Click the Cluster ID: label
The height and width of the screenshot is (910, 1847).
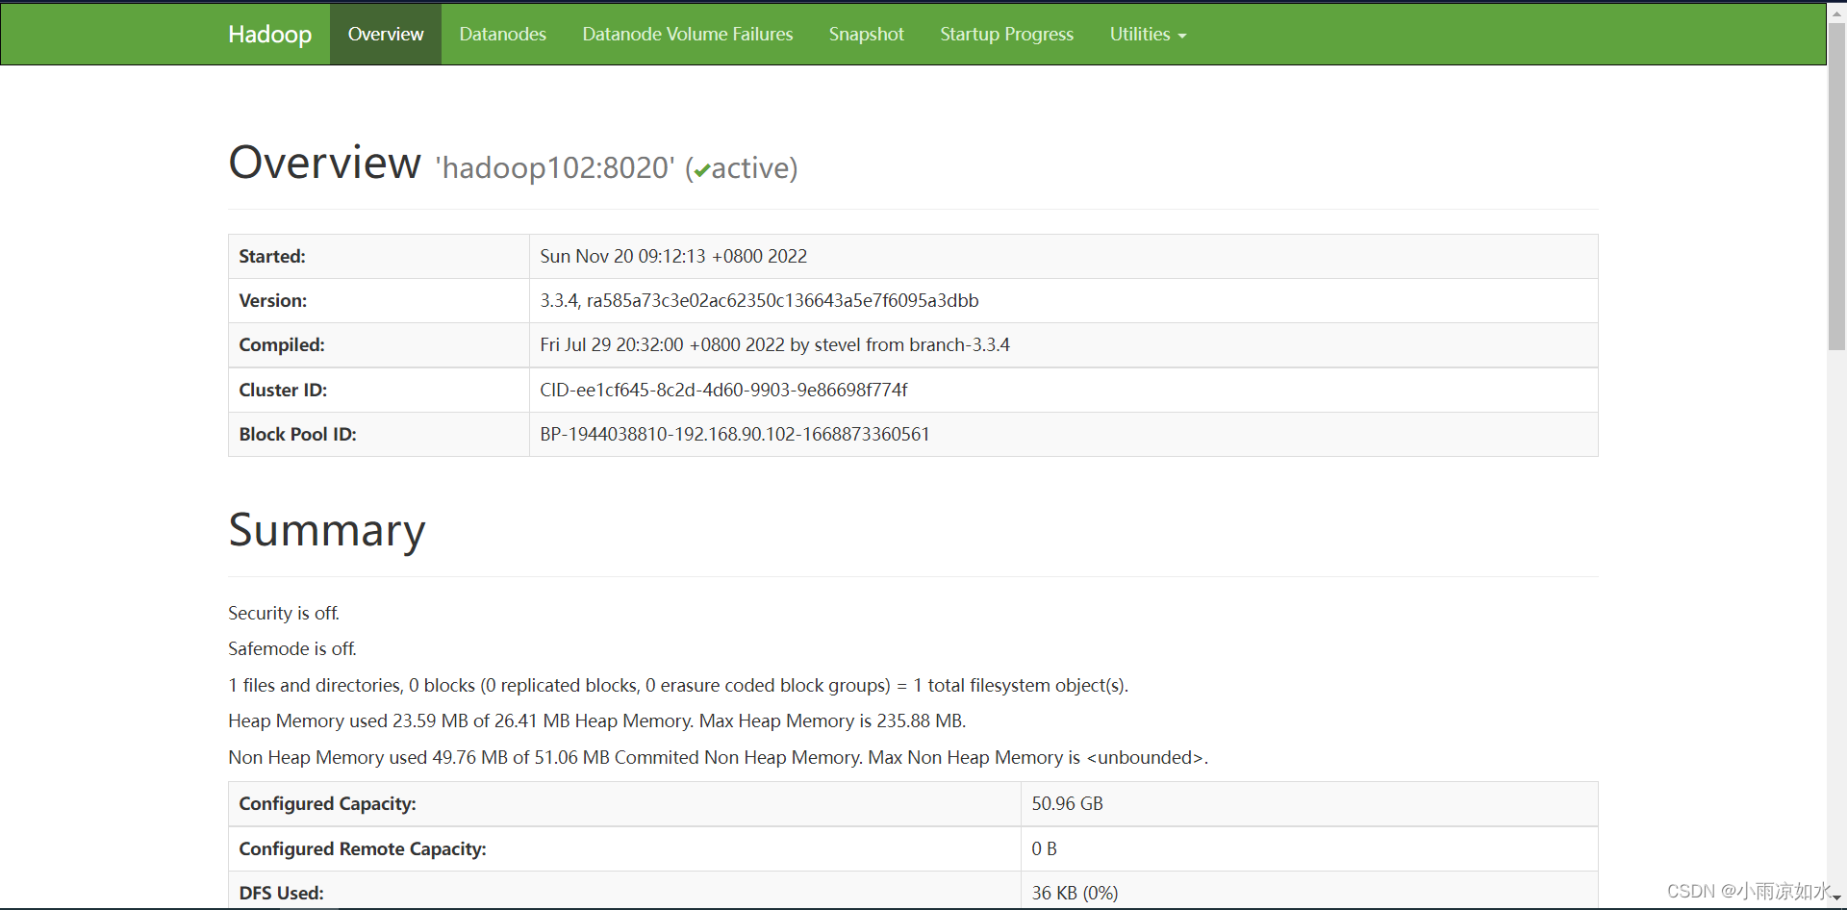(283, 391)
